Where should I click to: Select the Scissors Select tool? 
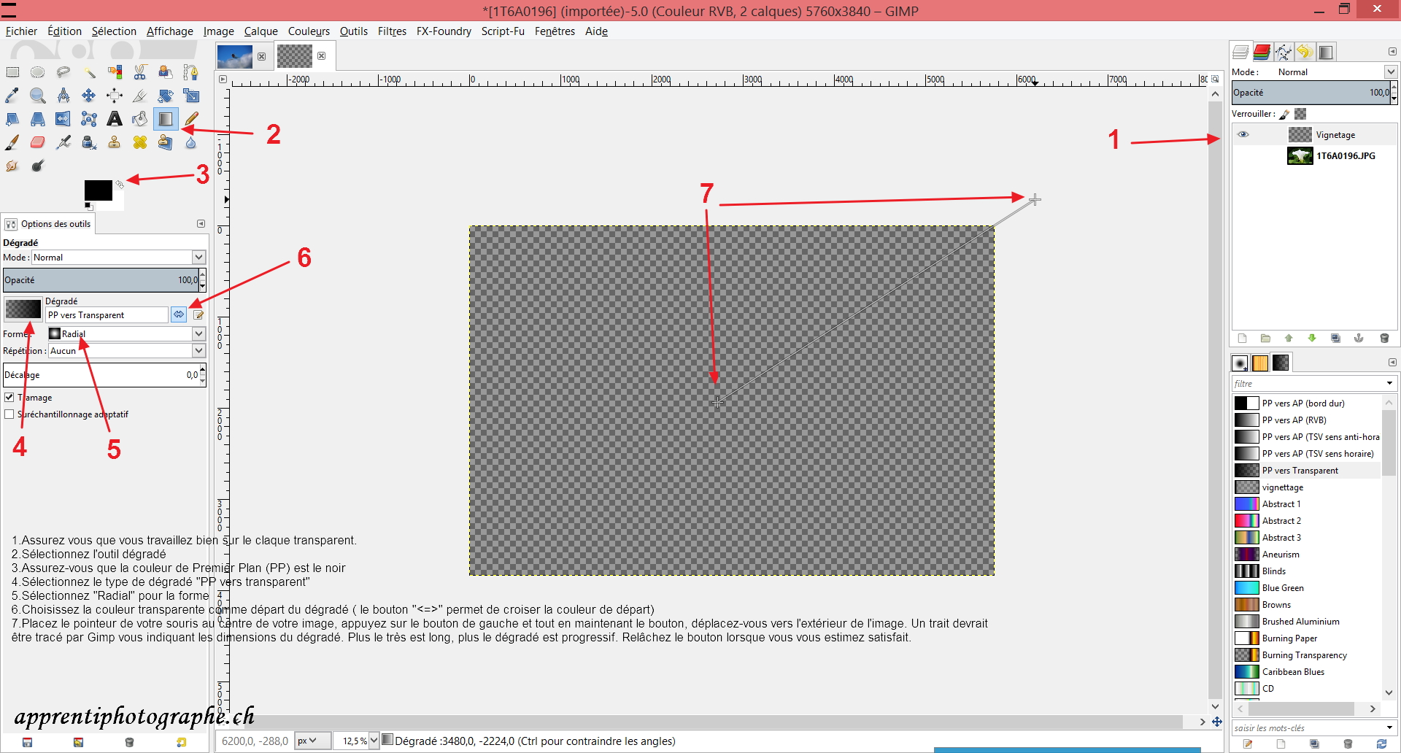tap(140, 72)
